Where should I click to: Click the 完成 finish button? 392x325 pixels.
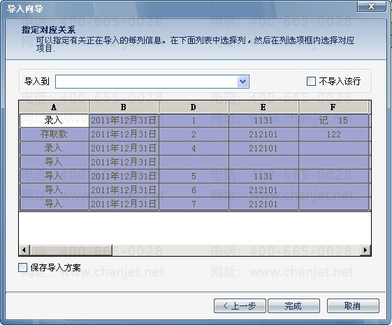(293, 305)
